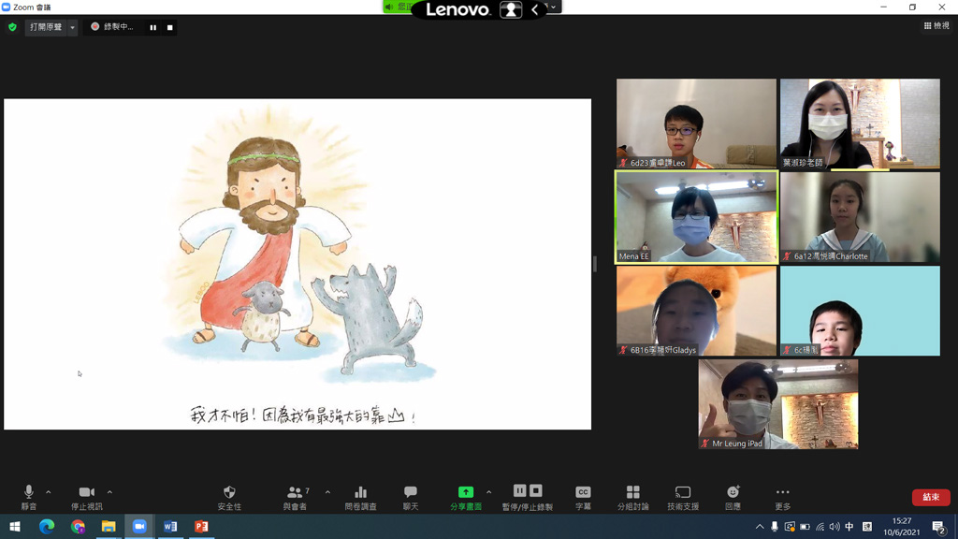Switch to Zoom in the taskbar

tap(139, 526)
